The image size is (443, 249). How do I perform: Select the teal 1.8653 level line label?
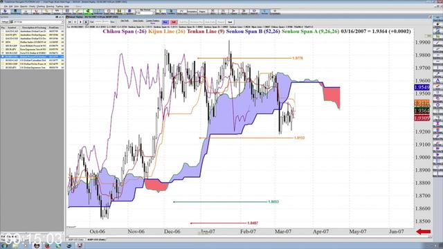(273, 202)
